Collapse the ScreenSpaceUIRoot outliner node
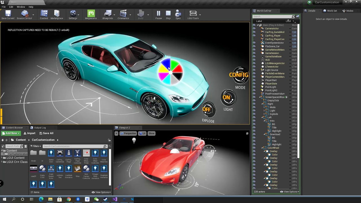361x203 pixels. pos(260,97)
